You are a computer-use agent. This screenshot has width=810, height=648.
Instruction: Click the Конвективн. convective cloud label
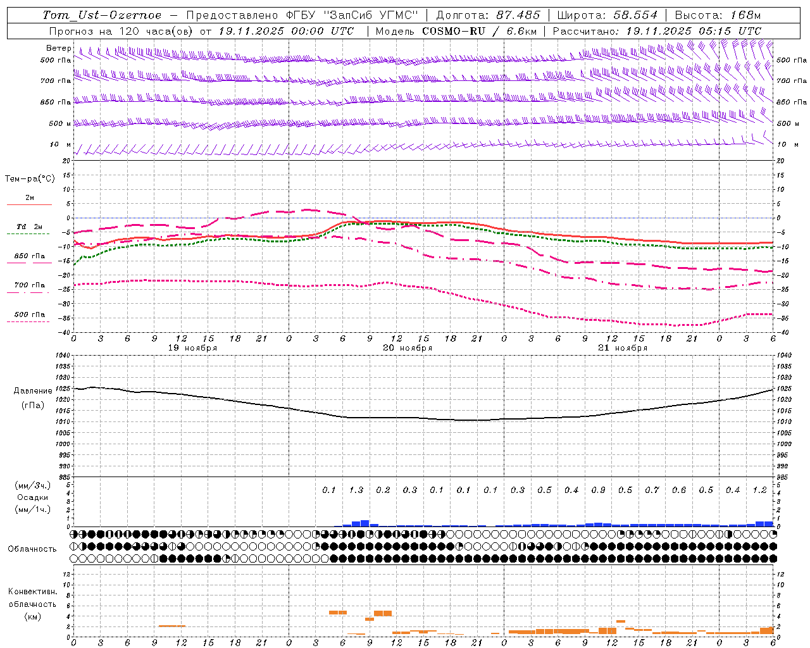(32, 592)
